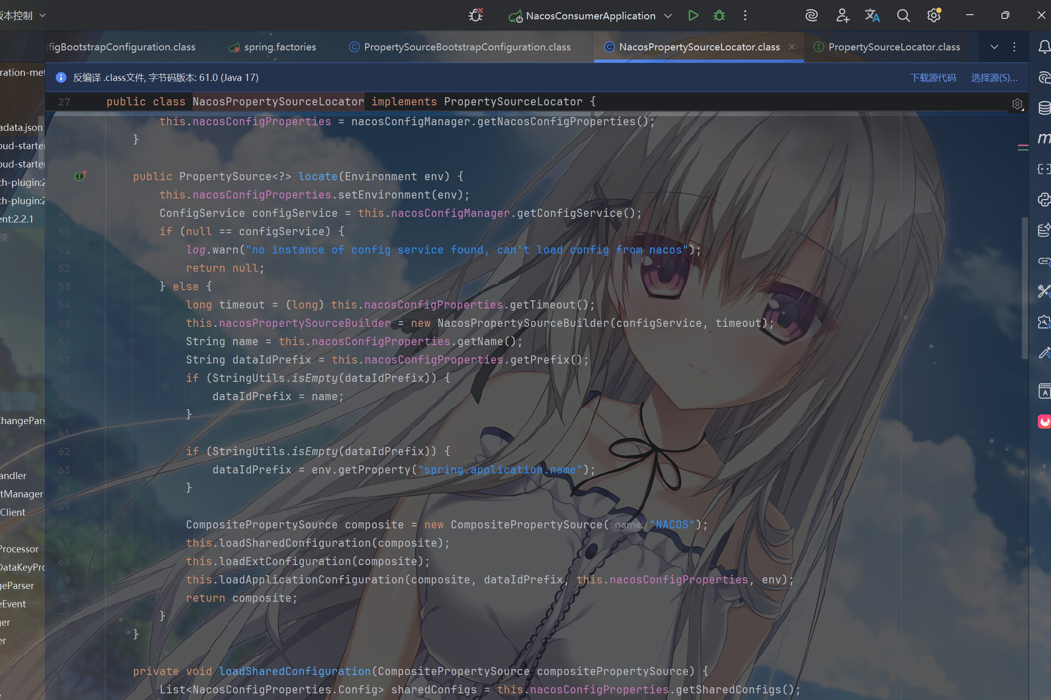The image size is (1051, 700).
Task: Select adata.json in the project tree
Action: point(21,127)
